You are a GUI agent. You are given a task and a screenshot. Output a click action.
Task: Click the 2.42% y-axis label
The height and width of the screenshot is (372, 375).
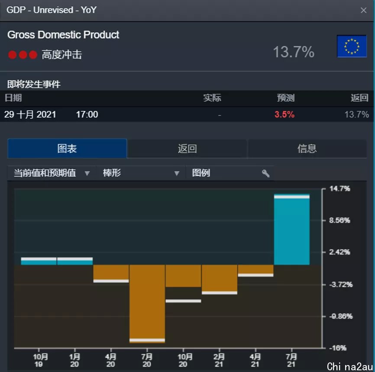[339, 252]
